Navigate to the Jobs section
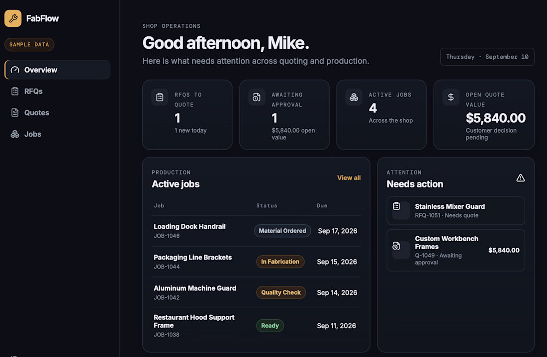Image resolution: width=547 pixels, height=357 pixels. (x=58, y=134)
